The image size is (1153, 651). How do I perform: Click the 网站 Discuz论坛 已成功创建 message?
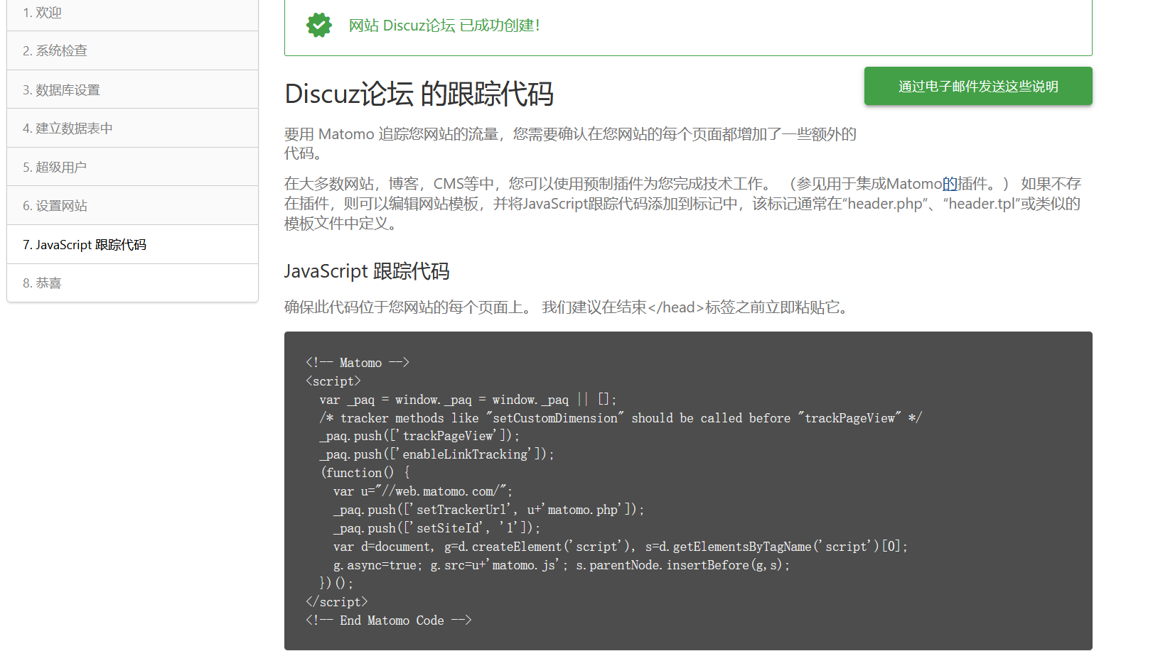[444, 26]
